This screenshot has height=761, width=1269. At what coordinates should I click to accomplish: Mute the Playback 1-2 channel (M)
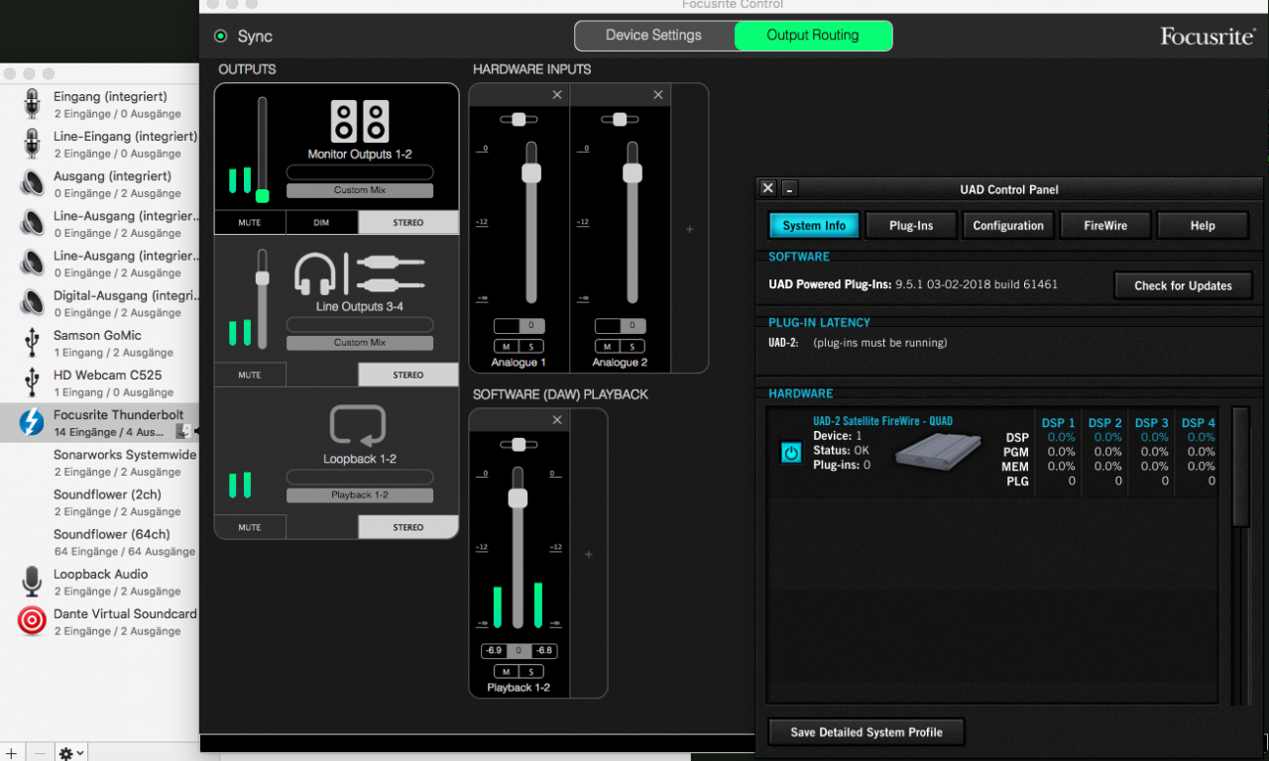[507, 672]
